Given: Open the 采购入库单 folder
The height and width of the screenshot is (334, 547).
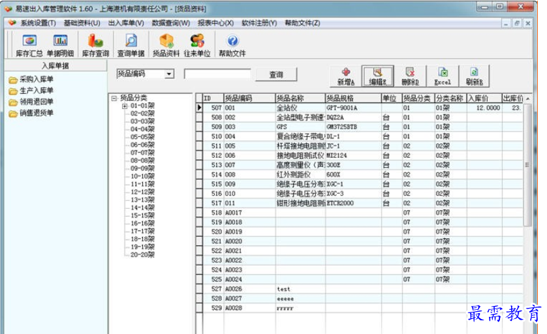Looking at the screenshot, I should (31, 80).
